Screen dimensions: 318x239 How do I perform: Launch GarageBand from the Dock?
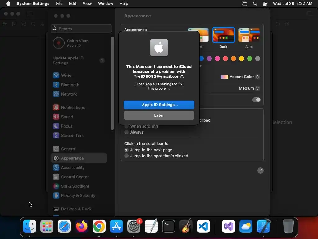coord(186,226)
